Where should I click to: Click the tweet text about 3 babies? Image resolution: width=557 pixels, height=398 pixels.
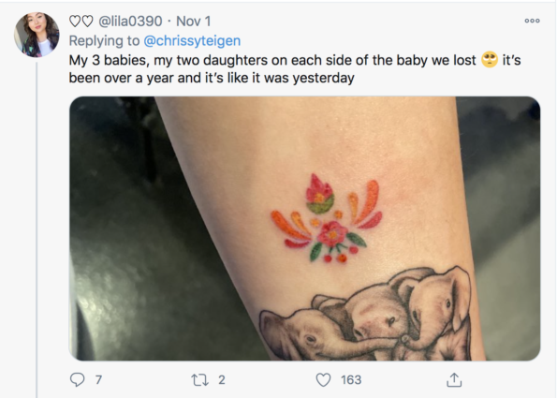295,68
